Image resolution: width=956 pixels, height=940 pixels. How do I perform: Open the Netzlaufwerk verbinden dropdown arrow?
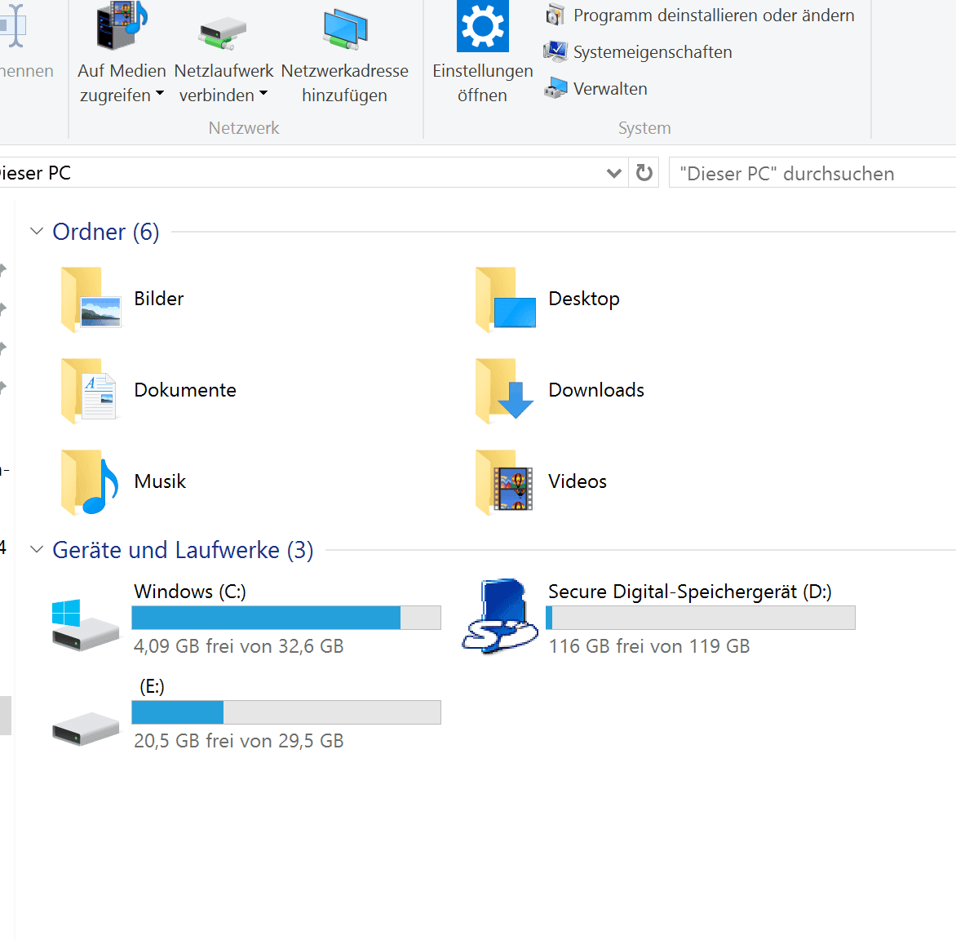pos(263,93)
